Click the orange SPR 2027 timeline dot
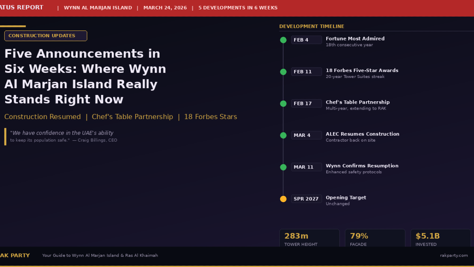 [x=283, y=199]
